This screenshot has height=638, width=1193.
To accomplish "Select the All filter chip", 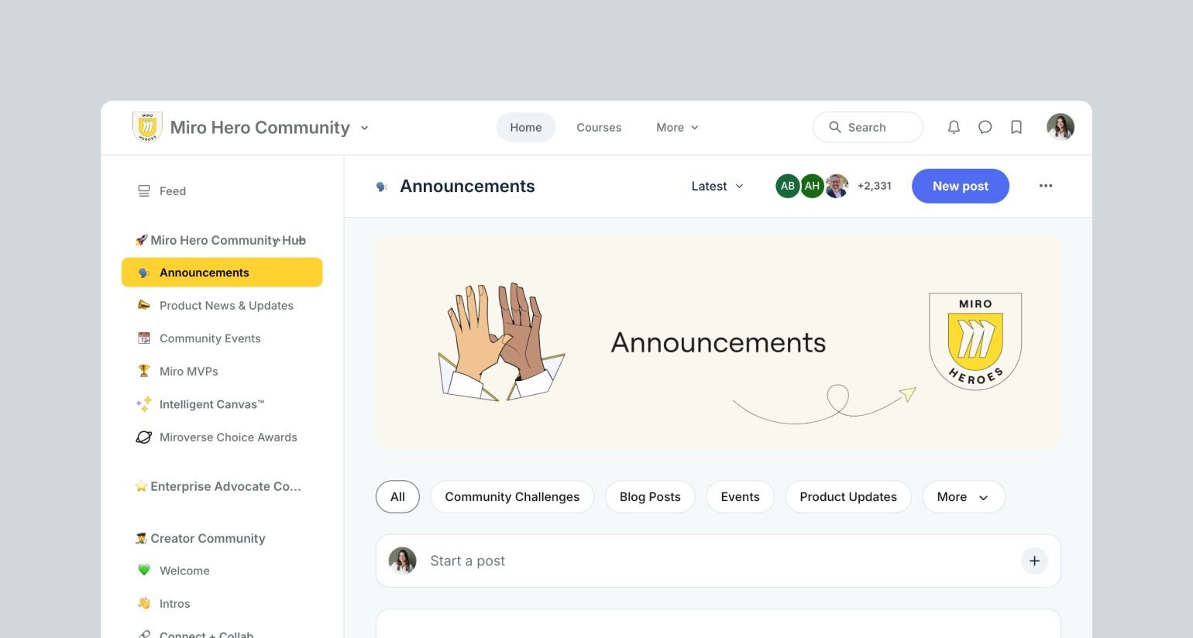I will pyautogui.click(x=397, y=496).
